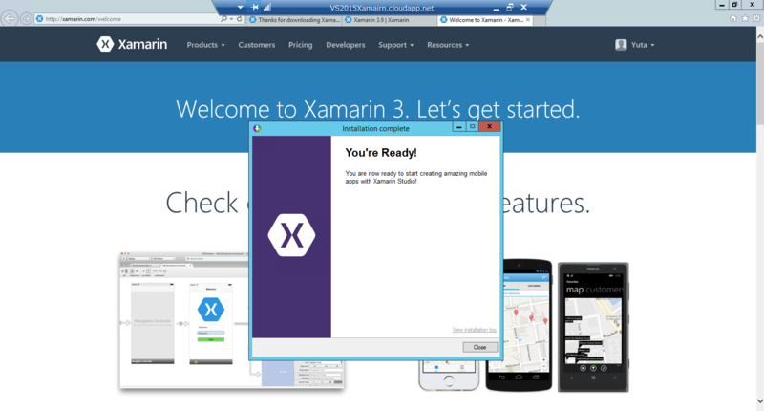
Task: Open the Customers page
Action: point(256,45)
